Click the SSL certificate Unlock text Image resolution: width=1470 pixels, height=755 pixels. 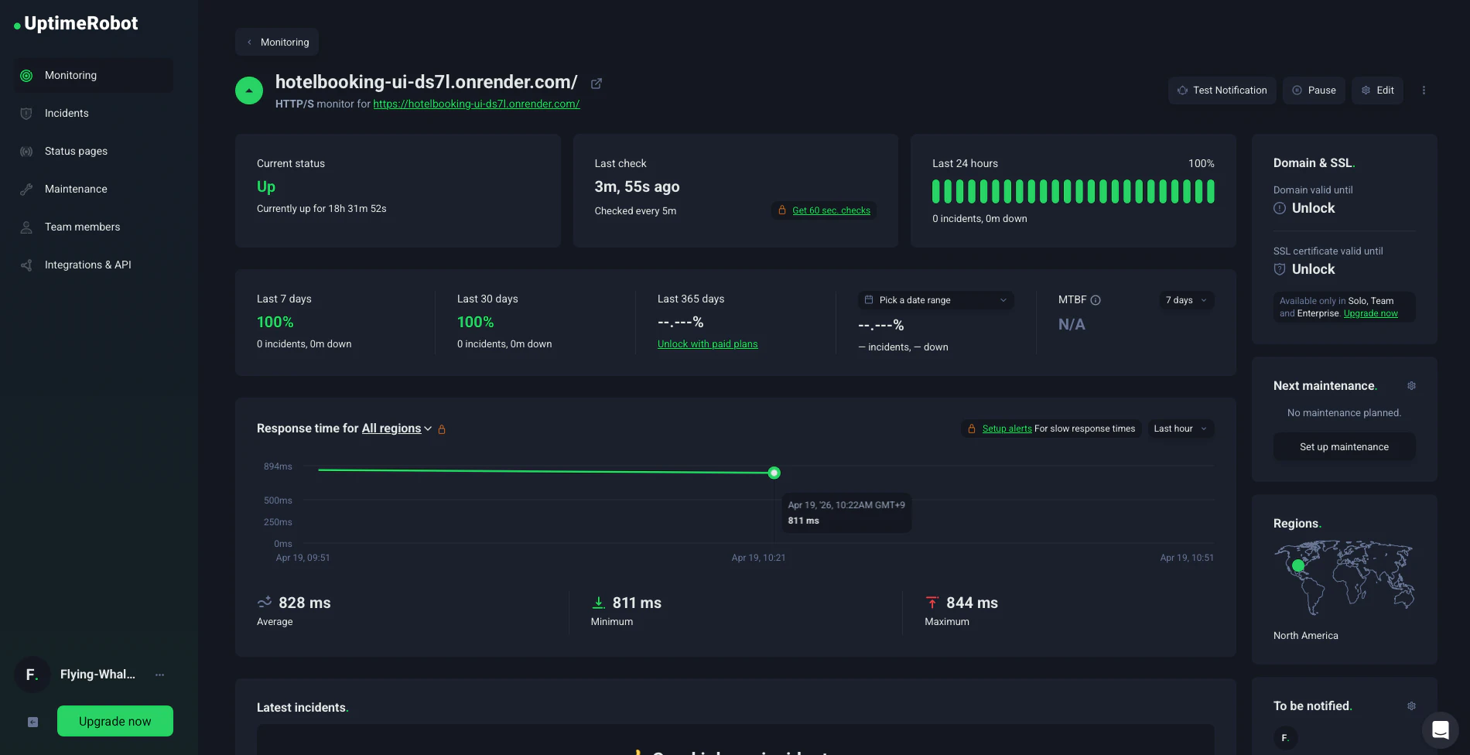click(x=1314, y=269)
